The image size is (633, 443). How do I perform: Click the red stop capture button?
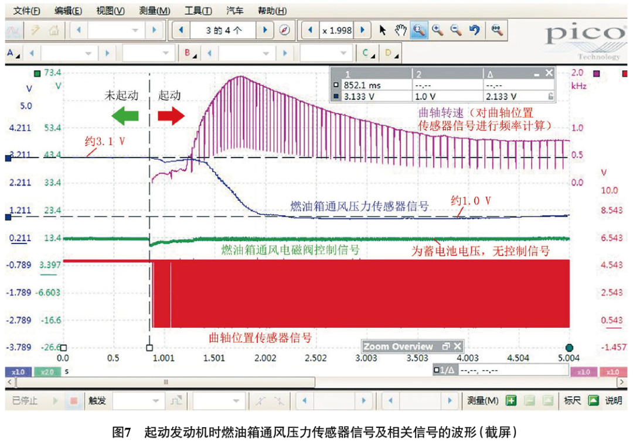tap(73, 401)
